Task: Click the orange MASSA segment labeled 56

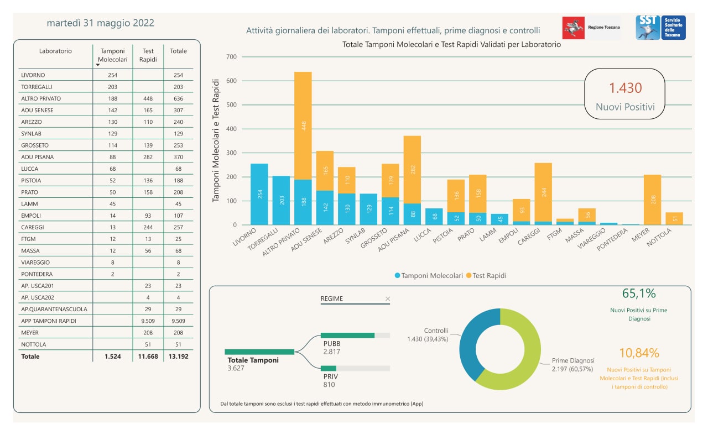Action: tap(587, 215)
